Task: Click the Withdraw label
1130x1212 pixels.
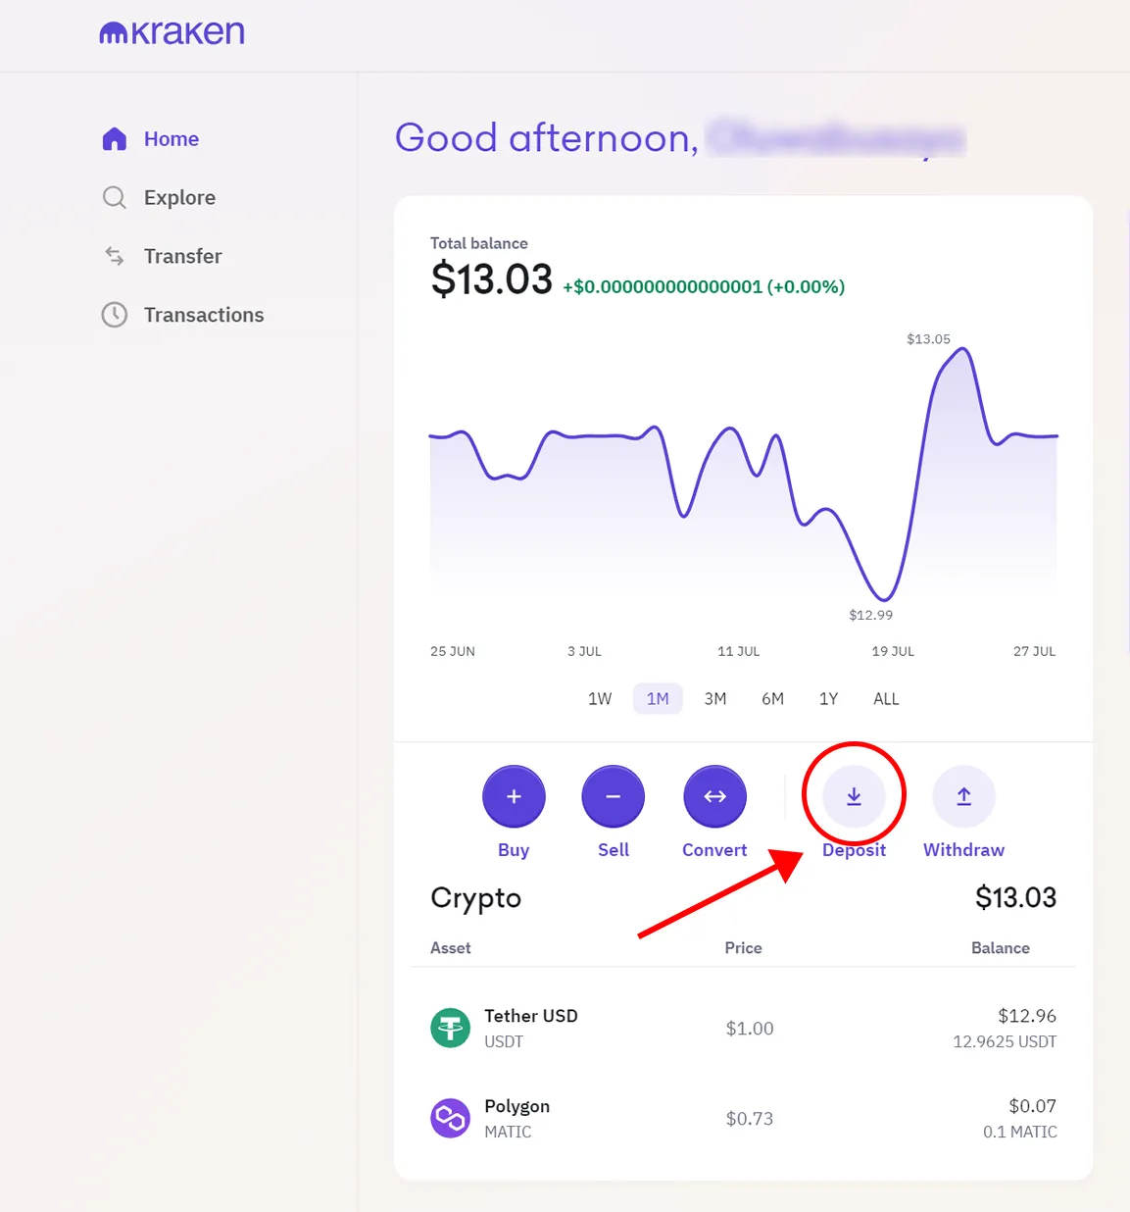Action: (x=962, y=849)
